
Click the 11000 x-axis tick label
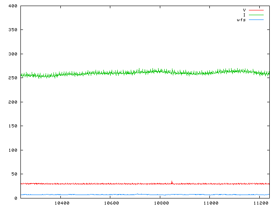click(x=211, y=203)
